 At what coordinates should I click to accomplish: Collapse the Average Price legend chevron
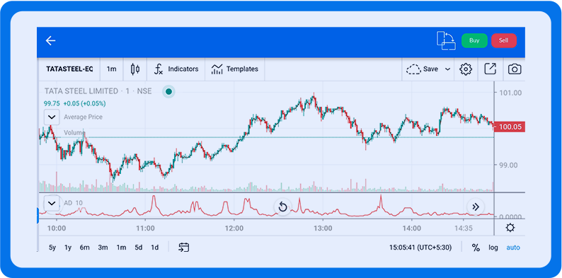click(x=52, y=117)
